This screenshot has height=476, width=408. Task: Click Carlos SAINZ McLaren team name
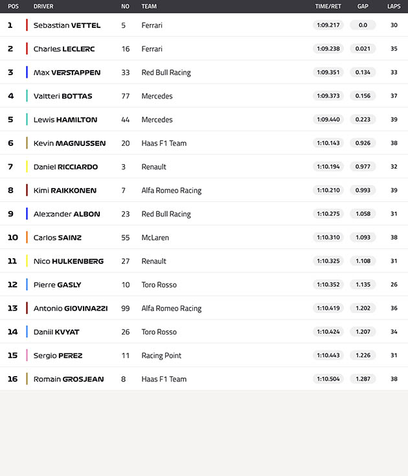click(155, 238)
